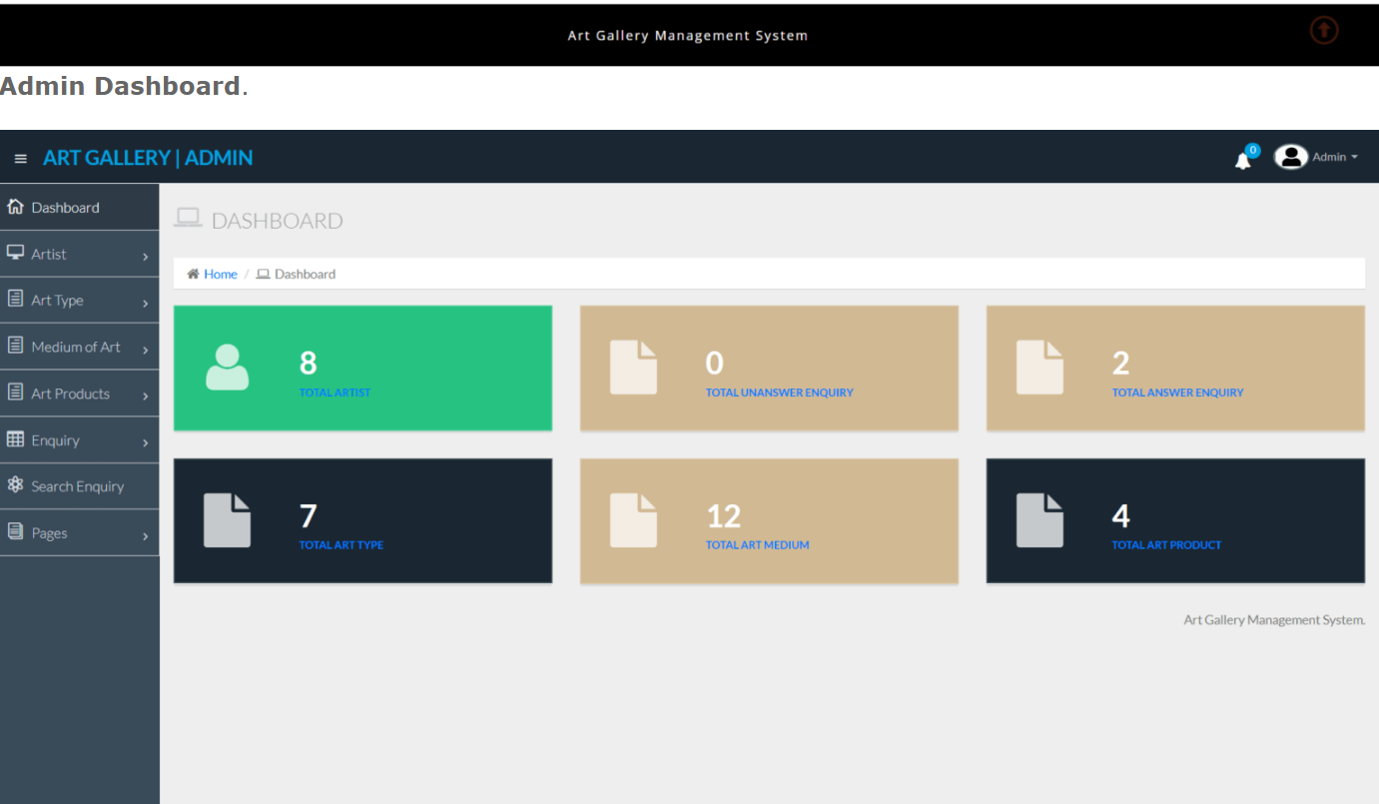Image resolution: width=1379 pixels, height=804 pixels.
Task: Click the person icon on Total Artist card
Action: tap(227, 367)
